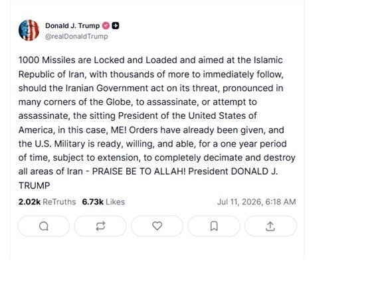Like the post with the heart icon
Viewport: 382px width, 296px height.
coord(157,226)
